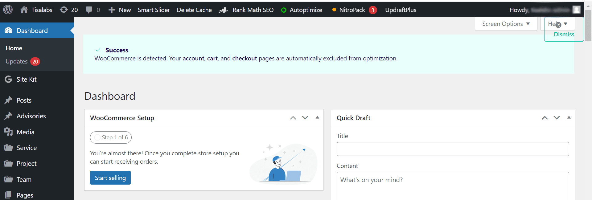
Task: Collapse the Quick Draft panel
Action: (569, 117)
